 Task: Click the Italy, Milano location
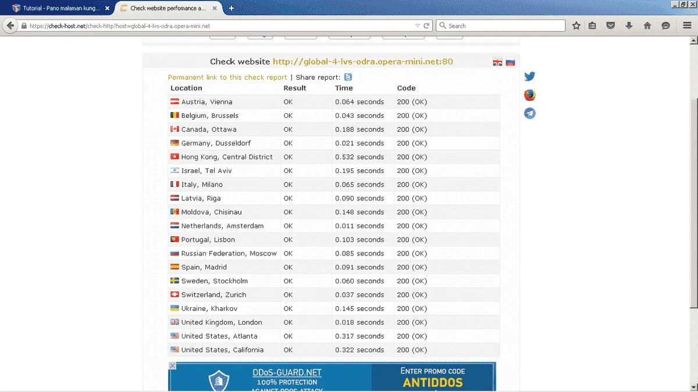(202, 185)
